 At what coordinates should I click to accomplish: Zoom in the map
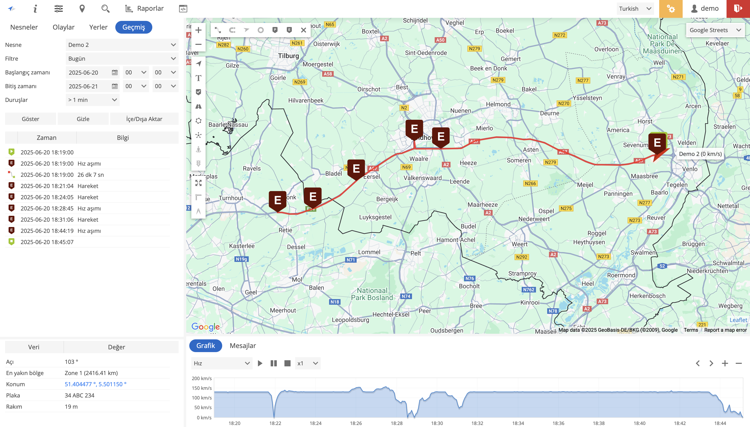pyautogui.click(x=198, y=30)
